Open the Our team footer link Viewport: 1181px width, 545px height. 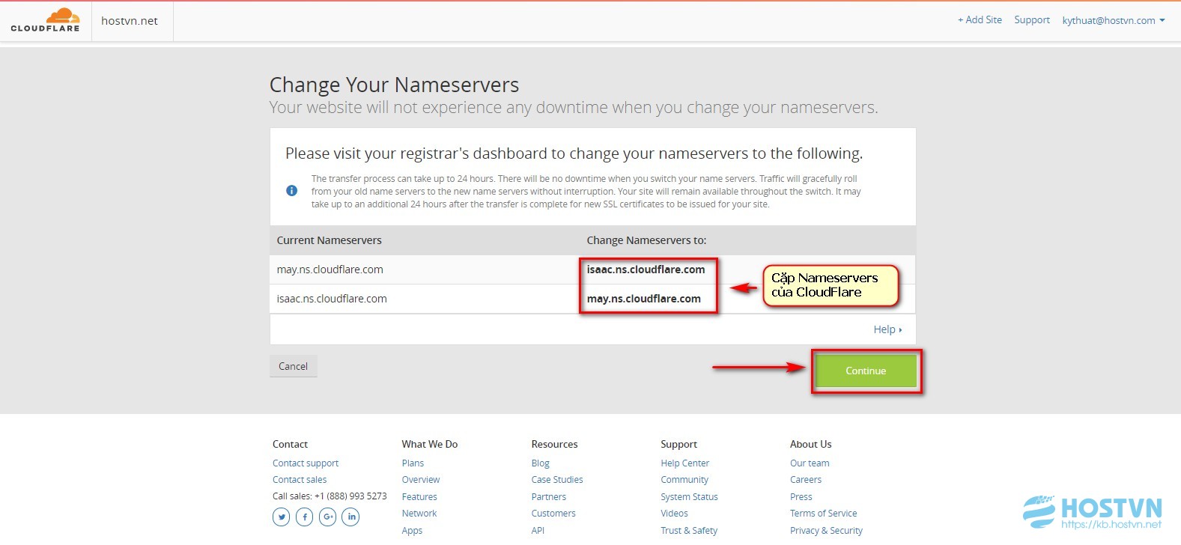(x=810, y=463)
